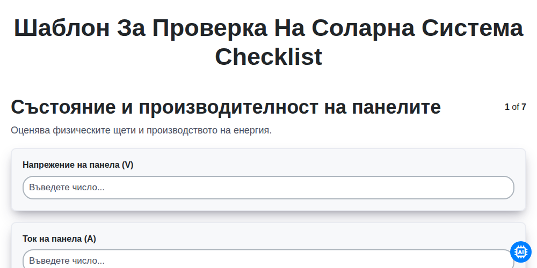The height and width of the screenshot is (268, 537).
Task: Click the (V) unit in voltage label
Action: [x=127, y=165]
